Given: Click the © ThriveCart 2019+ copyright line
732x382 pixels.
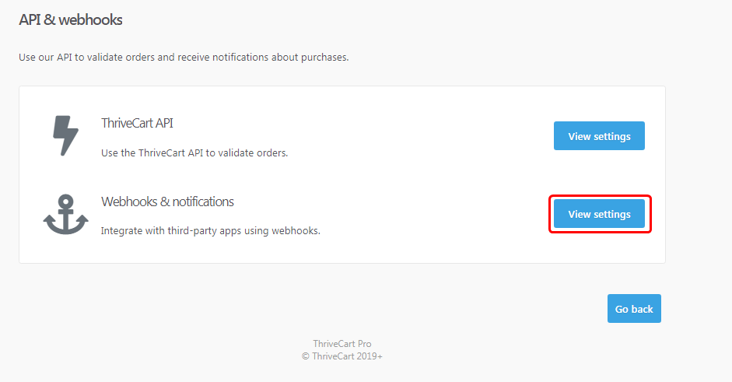Looking at the screenshot, I should (x=342, y=356).
